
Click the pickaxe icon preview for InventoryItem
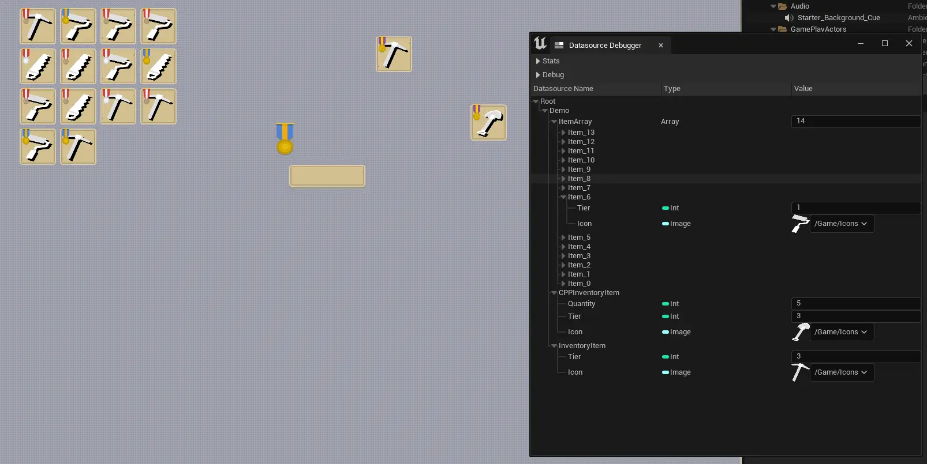tap(799, 372)
